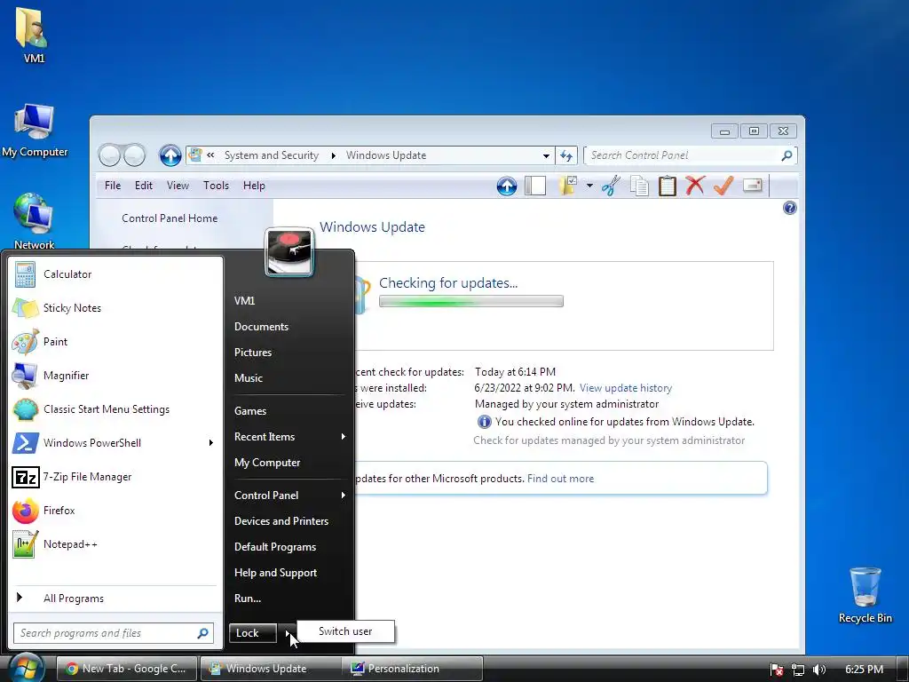Click the Copy toolbar icon
The width and height of the screenshot is (909, 682).
point(639,186)
